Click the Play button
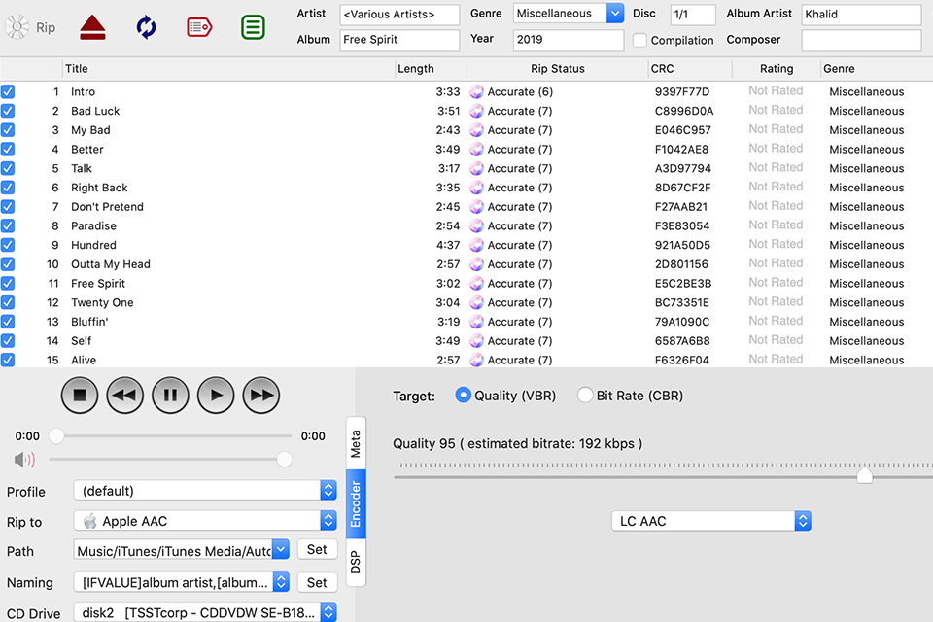The height and width of the screenshot is (622, 933). click(x=216, y=396)
